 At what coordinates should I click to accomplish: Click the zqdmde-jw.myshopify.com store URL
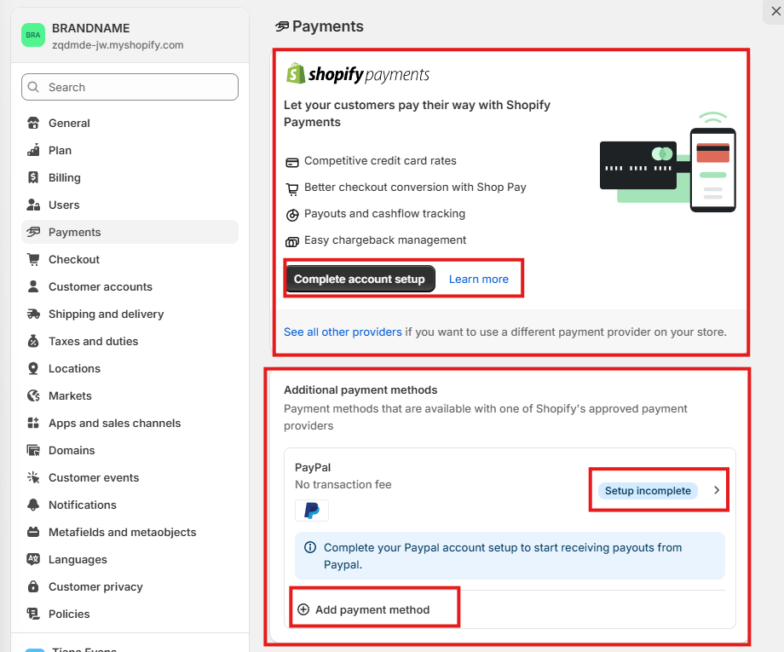[118, 45]
